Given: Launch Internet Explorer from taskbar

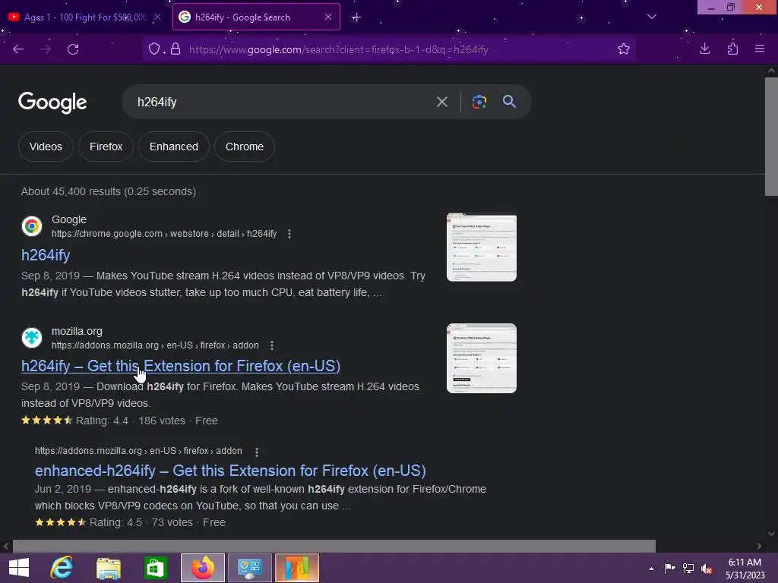Looking at the screenshot, I should (x=62, y=568).
